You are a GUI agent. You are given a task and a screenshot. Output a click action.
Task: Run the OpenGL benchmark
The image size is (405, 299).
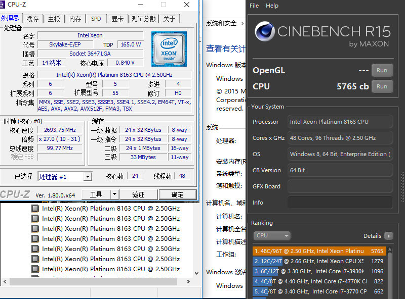[382, 70]
